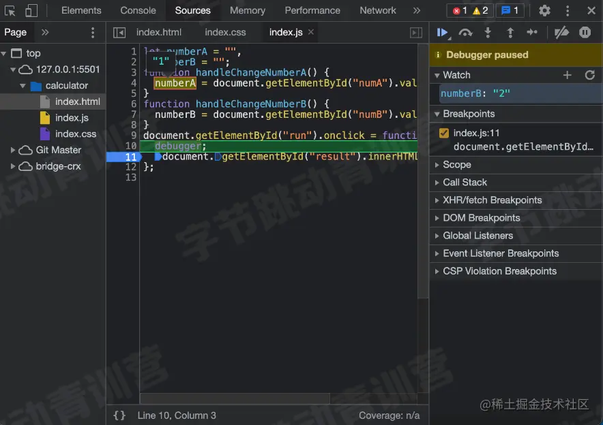
Task: Deactivate all breakpoints
Action: coord(561,33)
